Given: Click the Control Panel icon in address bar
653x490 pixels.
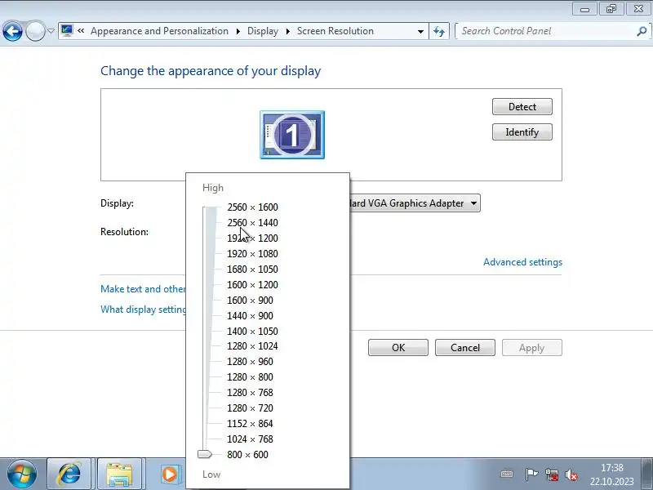Looking at the screenshot, I should [67, 31].
